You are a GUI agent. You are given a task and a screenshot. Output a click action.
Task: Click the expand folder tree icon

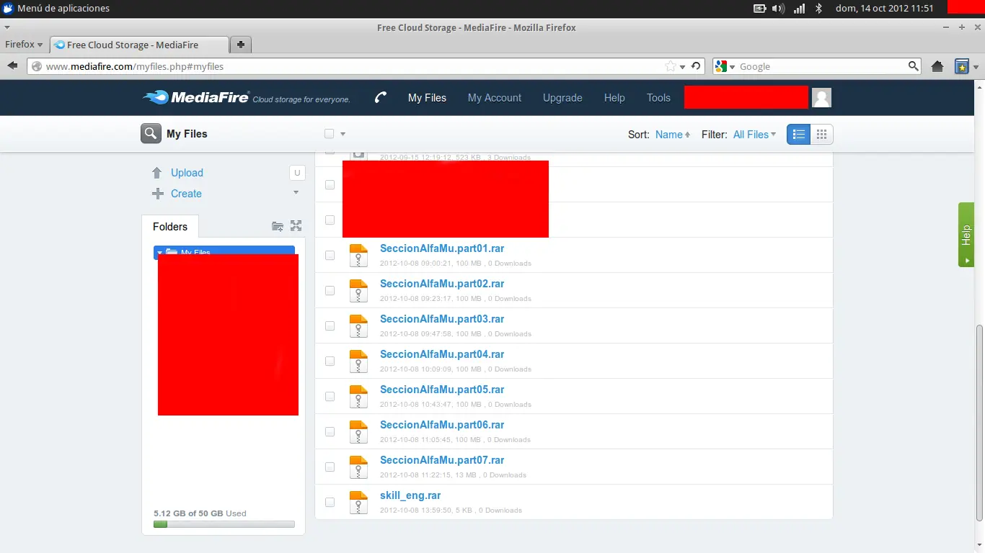click(x=296, y=226)
